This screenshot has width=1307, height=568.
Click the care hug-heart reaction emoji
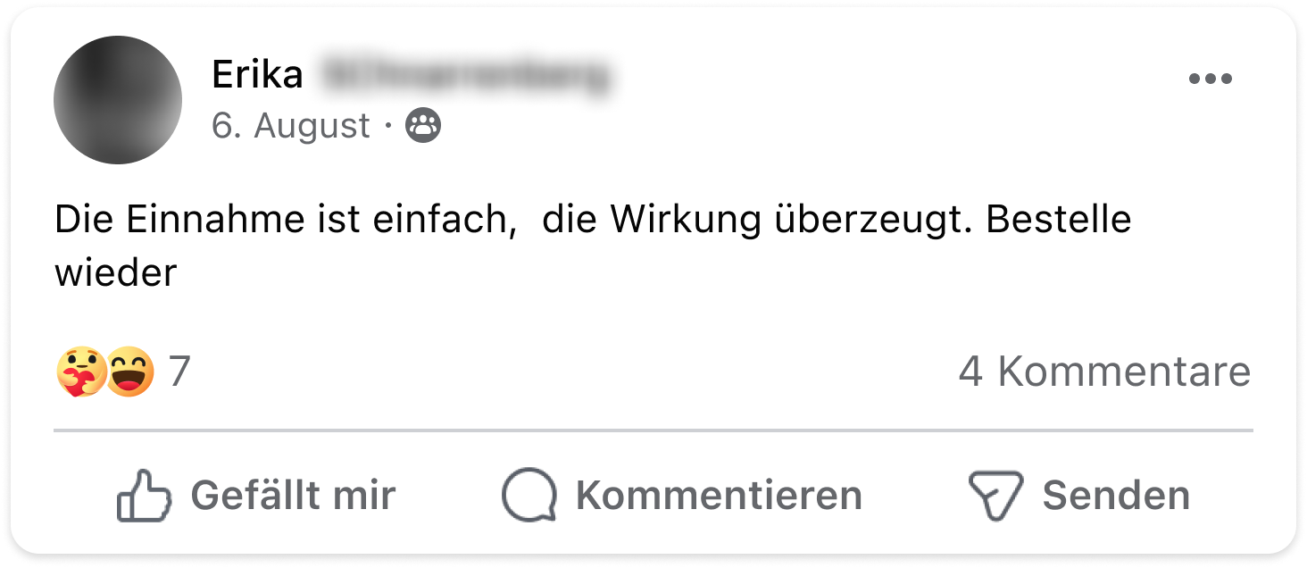[x=80, y=372]
